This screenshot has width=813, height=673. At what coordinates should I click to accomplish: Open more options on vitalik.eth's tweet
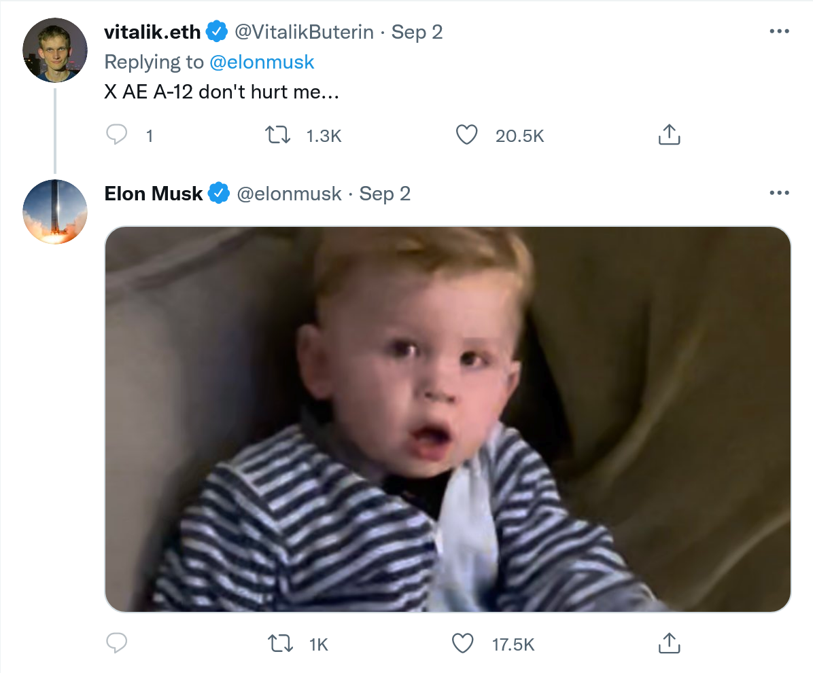[x=779, y=32]
